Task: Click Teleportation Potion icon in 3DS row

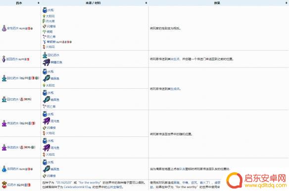Action: click(x=4, y=147)
